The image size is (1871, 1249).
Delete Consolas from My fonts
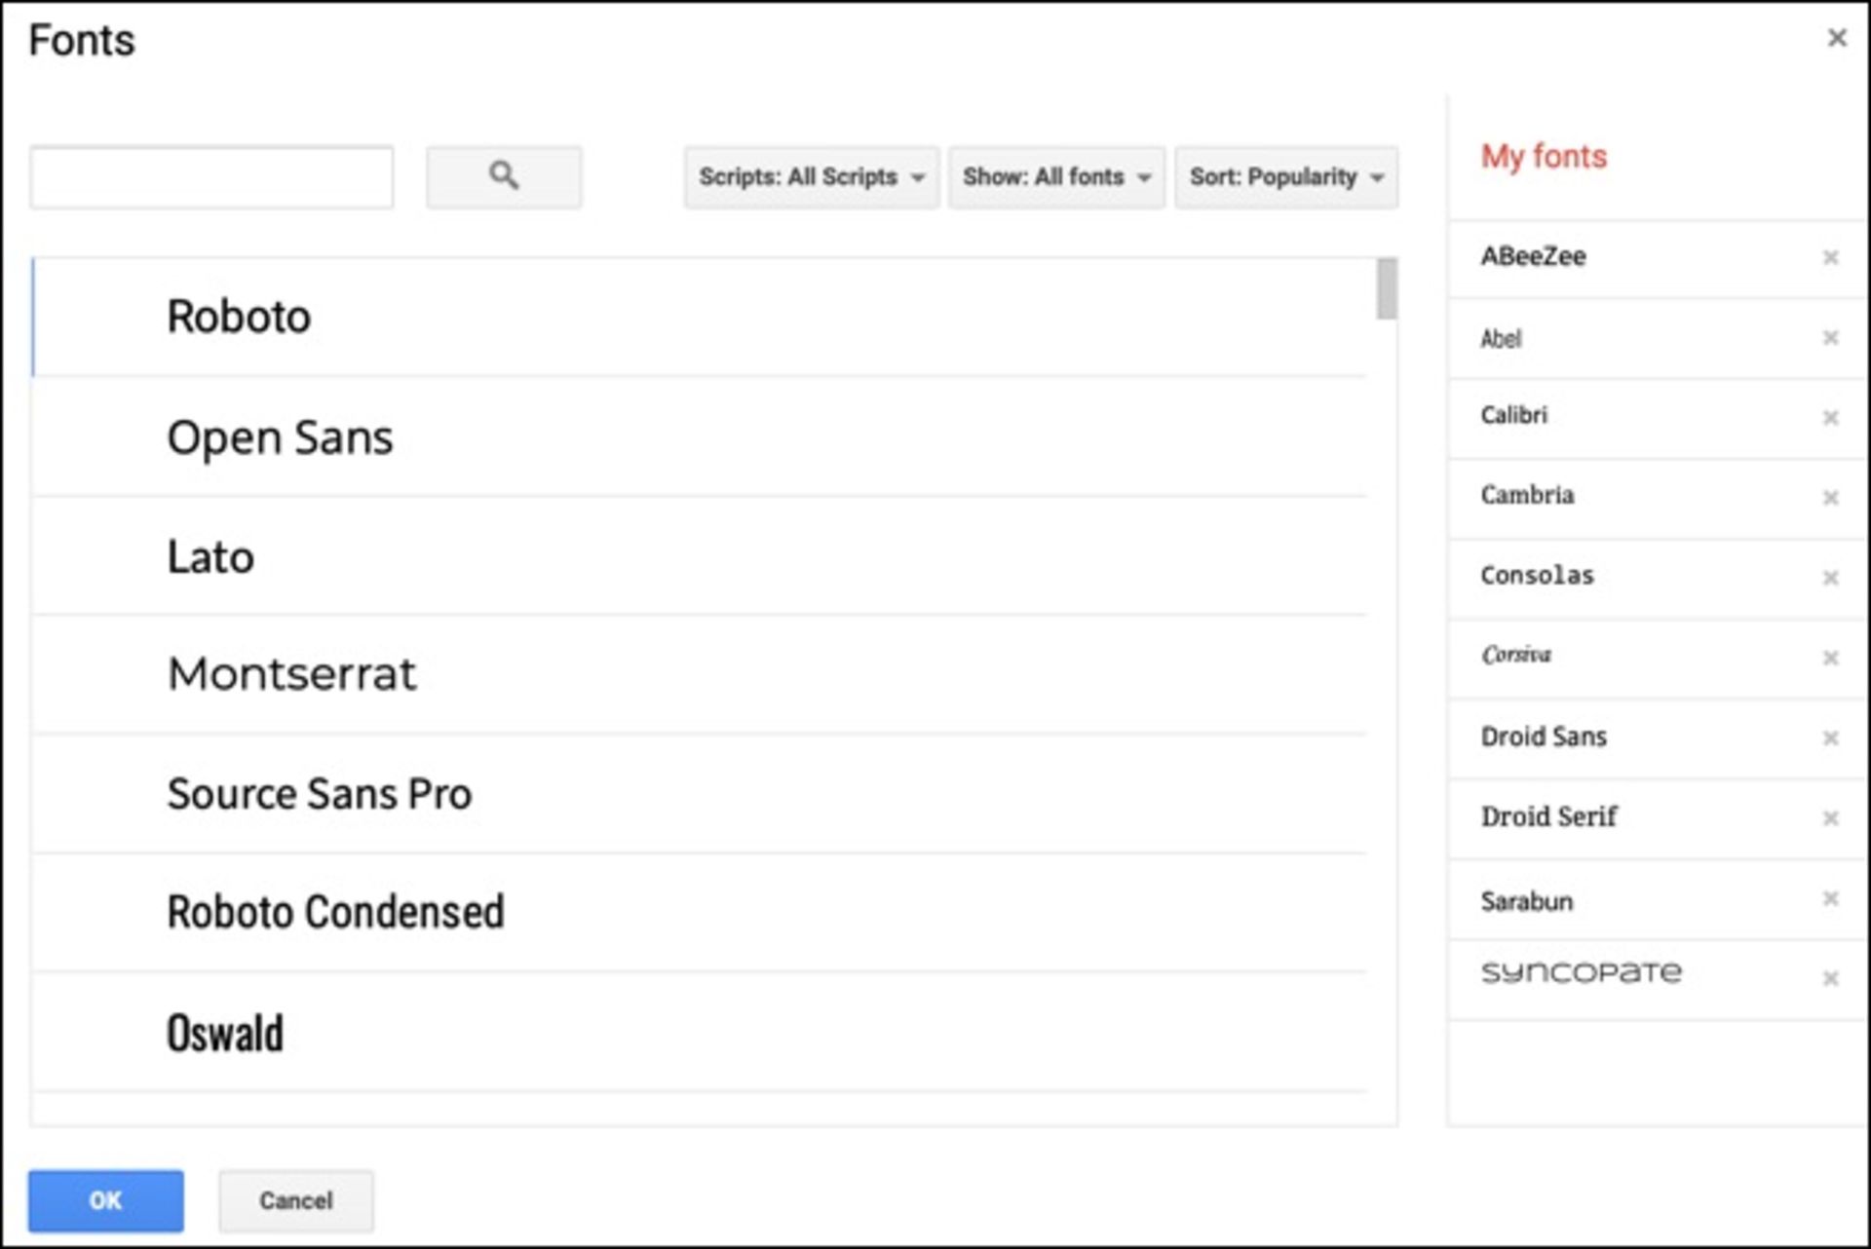(1830, 578)
